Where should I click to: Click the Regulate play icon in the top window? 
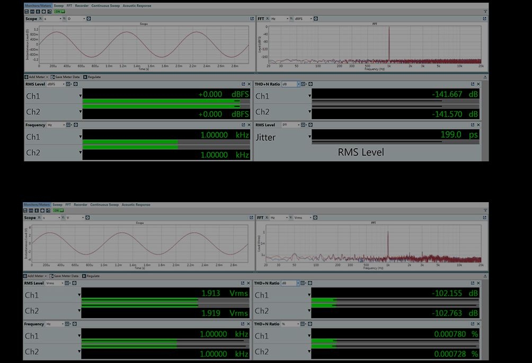pyautogui.click(x=85, y=77)
